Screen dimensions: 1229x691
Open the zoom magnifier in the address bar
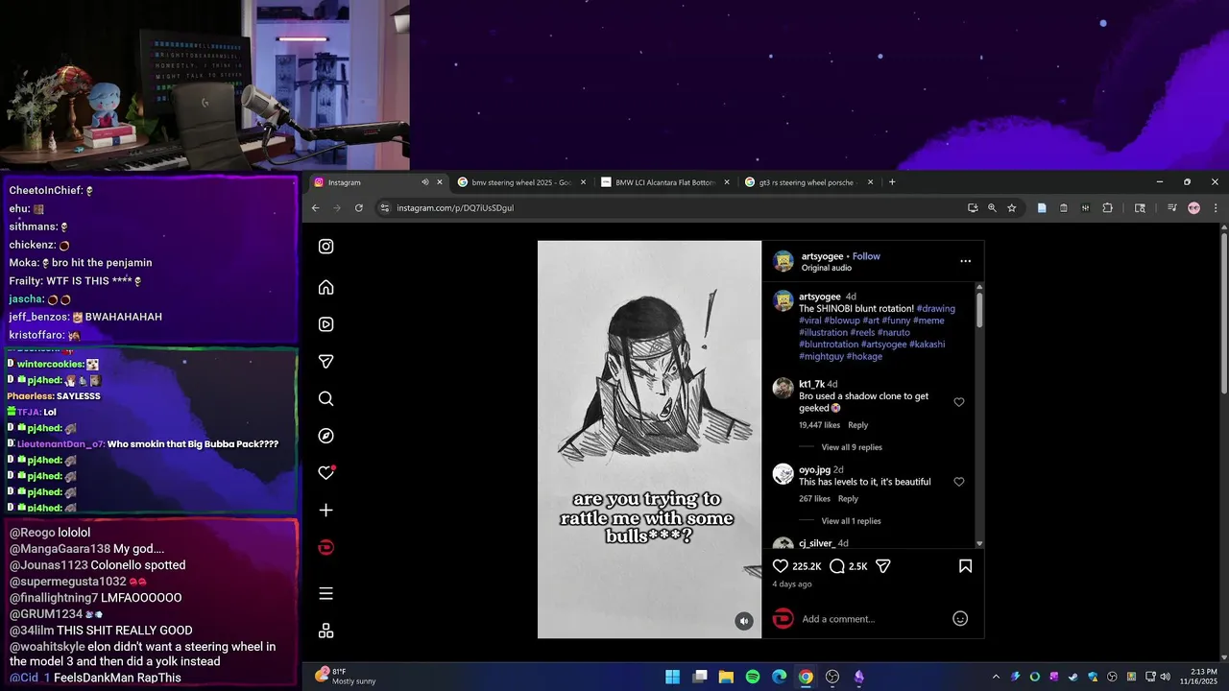pyautogui.click(x=992, y=208)
